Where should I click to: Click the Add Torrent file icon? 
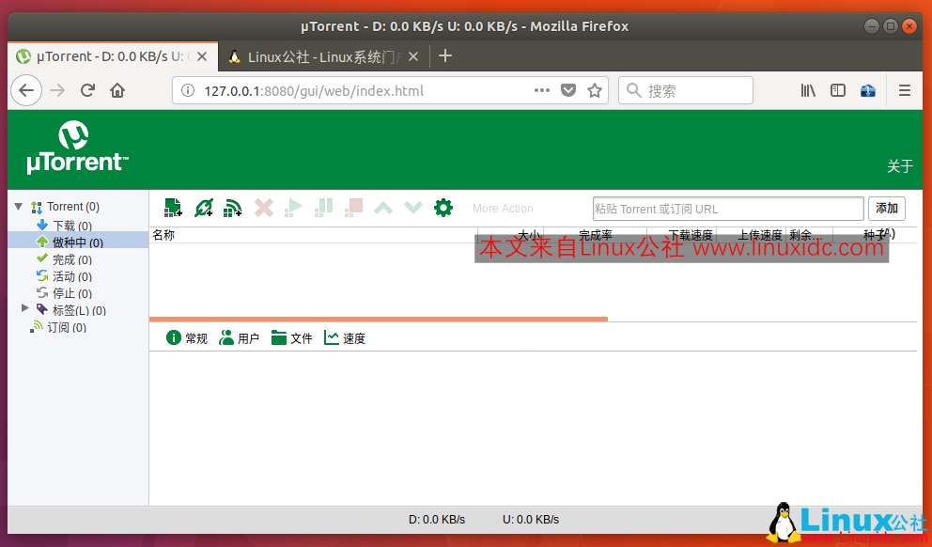point(173,208)
